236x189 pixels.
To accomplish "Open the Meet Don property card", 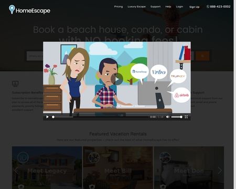I will [189, 167].
